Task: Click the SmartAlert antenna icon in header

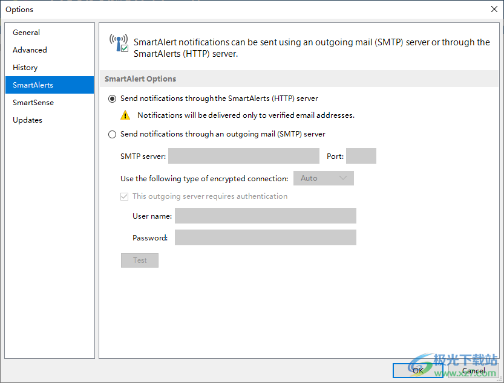Action: click(116, 40)
